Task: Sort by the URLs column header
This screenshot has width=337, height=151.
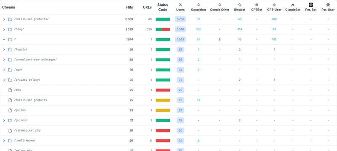Action: pyautogui.click(x=147, y=7)
